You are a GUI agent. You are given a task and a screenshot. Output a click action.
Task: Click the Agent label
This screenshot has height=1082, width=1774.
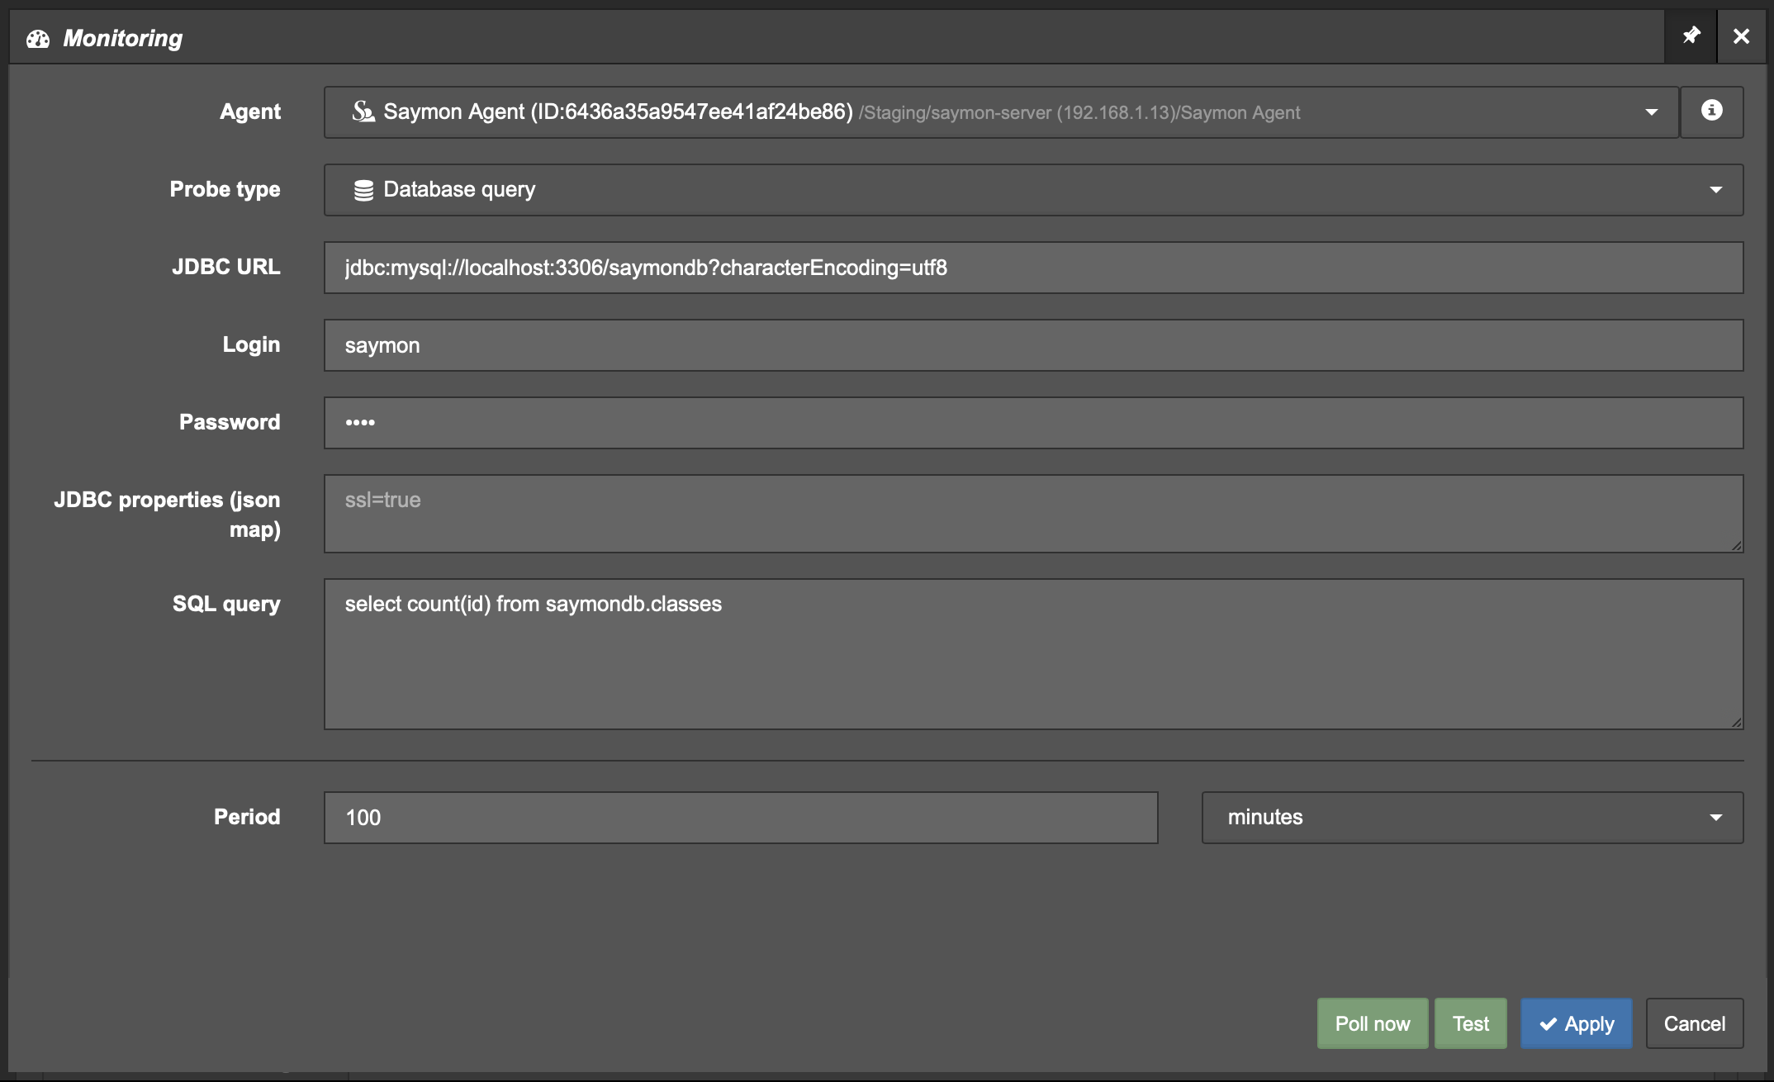click(250, 112)
